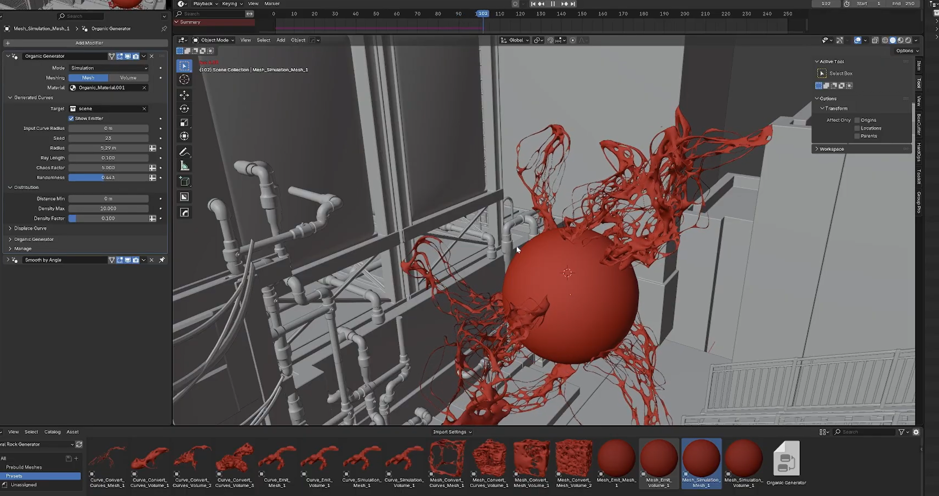This screenshot has width=939, height=496.
Task: Open the Mode Simulation dropdown
Action: point(108,68)
